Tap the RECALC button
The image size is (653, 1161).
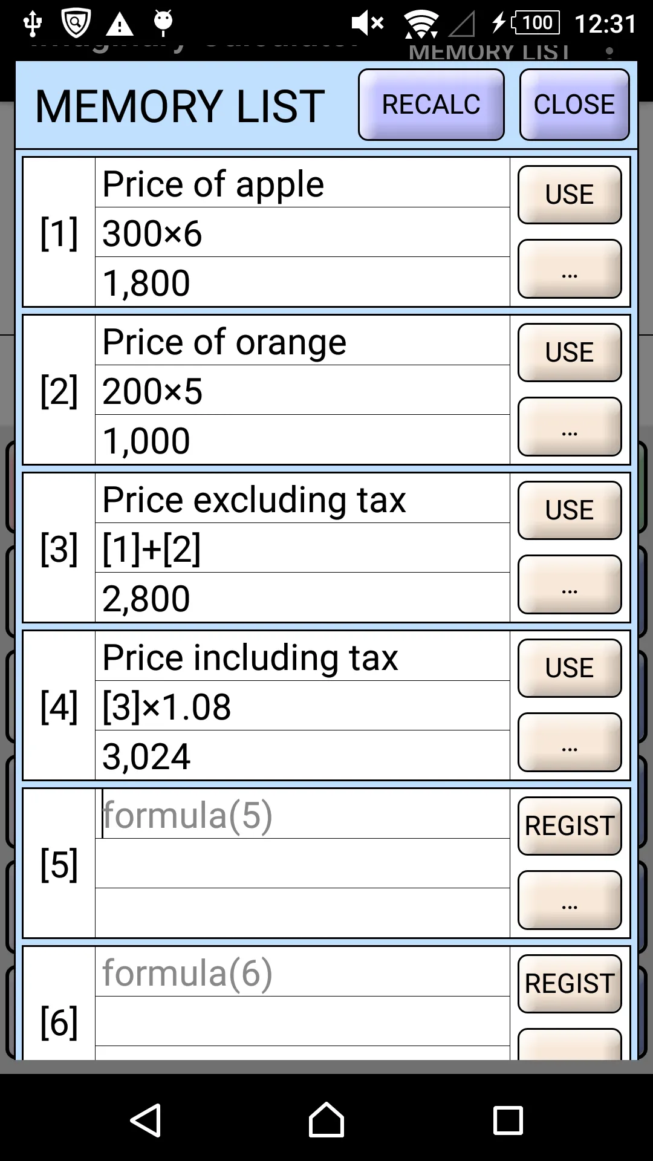pos(431,105)
